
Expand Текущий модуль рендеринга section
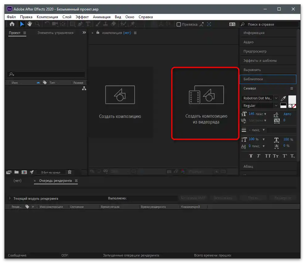[x=10, y=198]
